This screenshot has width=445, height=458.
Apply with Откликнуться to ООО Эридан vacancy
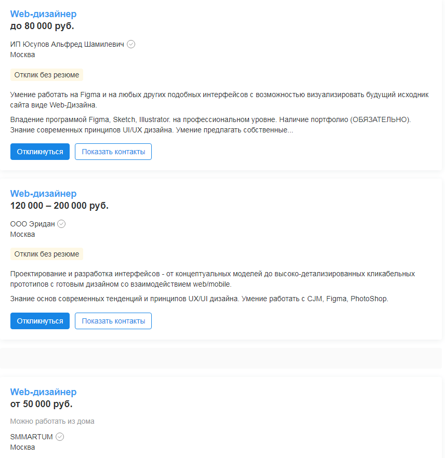click(x=40, y=321)
